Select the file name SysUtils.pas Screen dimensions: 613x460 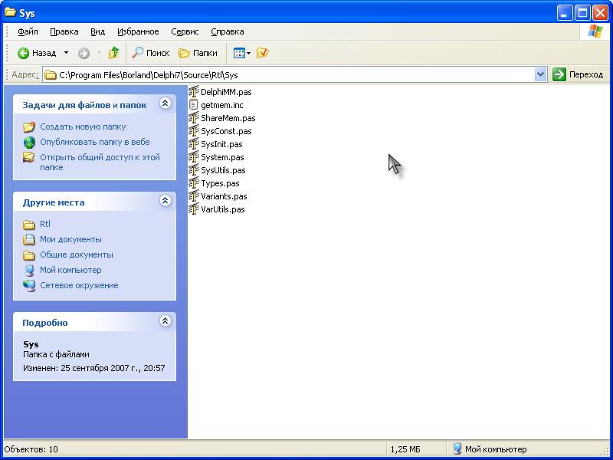click(223, 170)
